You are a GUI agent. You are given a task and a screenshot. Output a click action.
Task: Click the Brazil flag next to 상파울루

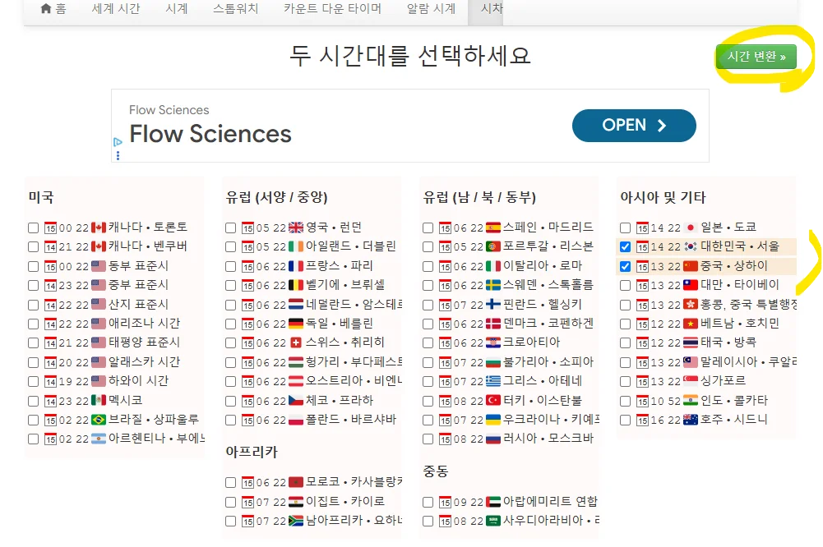coord(97,420)
